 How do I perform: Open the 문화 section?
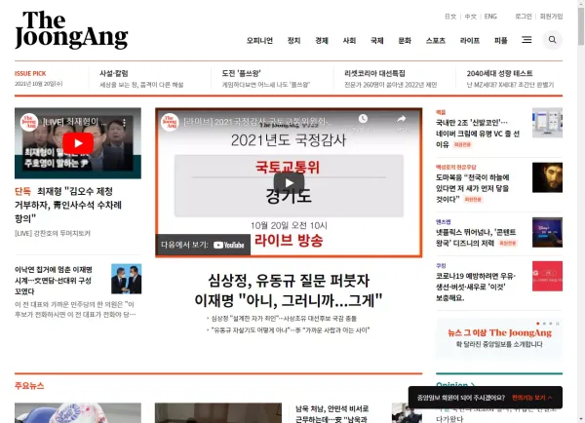(x=405, y=40)
